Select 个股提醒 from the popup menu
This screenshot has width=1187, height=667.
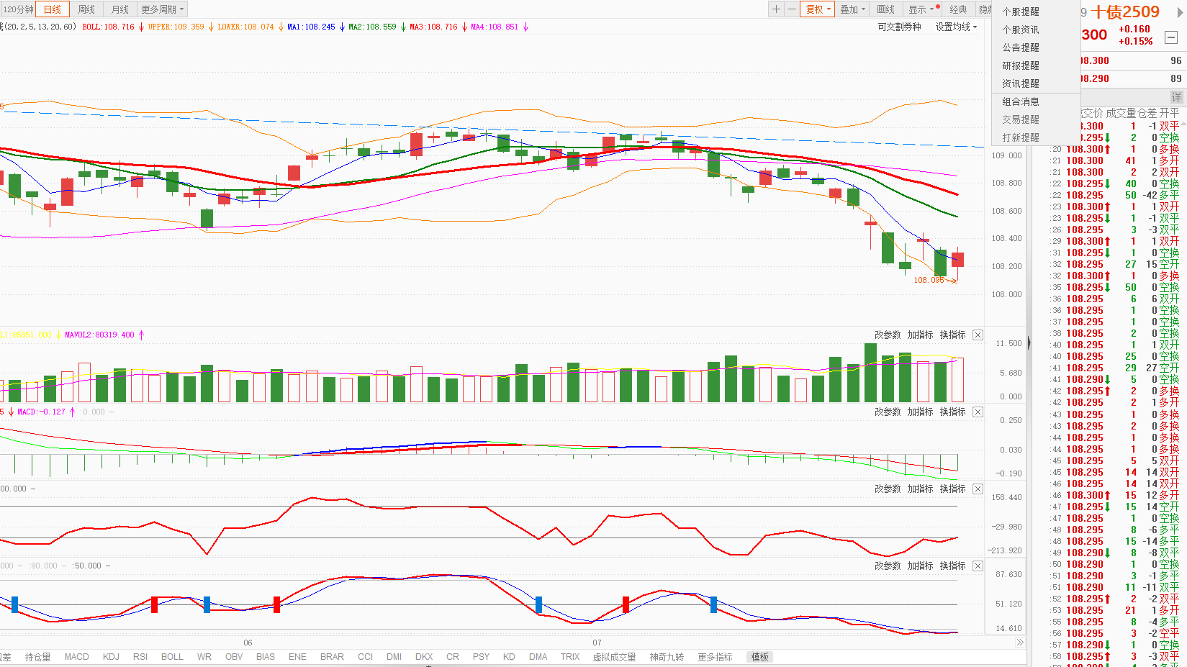[x=1021, y=12]
